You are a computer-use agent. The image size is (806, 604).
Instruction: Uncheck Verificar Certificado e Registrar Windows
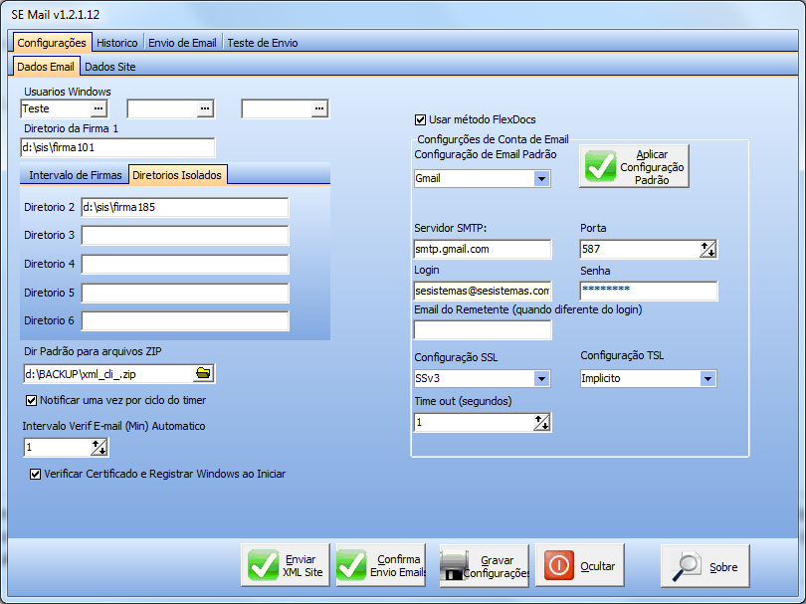(x=36, y=475)
